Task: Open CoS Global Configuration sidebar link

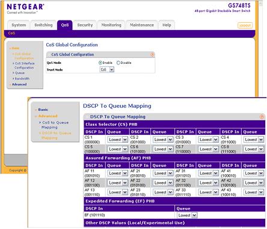Action: coord(24,56)
